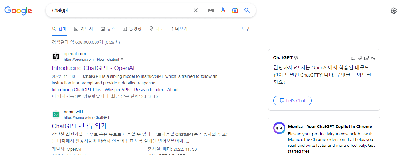This screenshot has height=155, width=397.
Task: Open Monica - Your ChatGPT Copilot title
Action: (330, 126)
